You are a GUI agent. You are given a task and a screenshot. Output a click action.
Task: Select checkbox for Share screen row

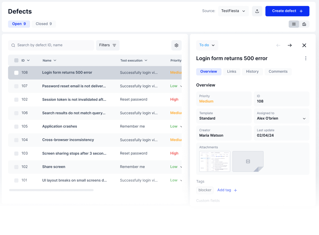pyautogui.click(x=16, y=167)
